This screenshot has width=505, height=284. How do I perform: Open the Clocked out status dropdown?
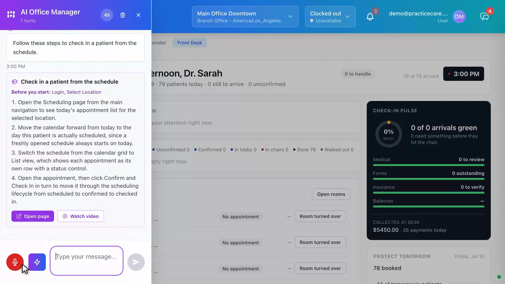click(x=330, y=17)
